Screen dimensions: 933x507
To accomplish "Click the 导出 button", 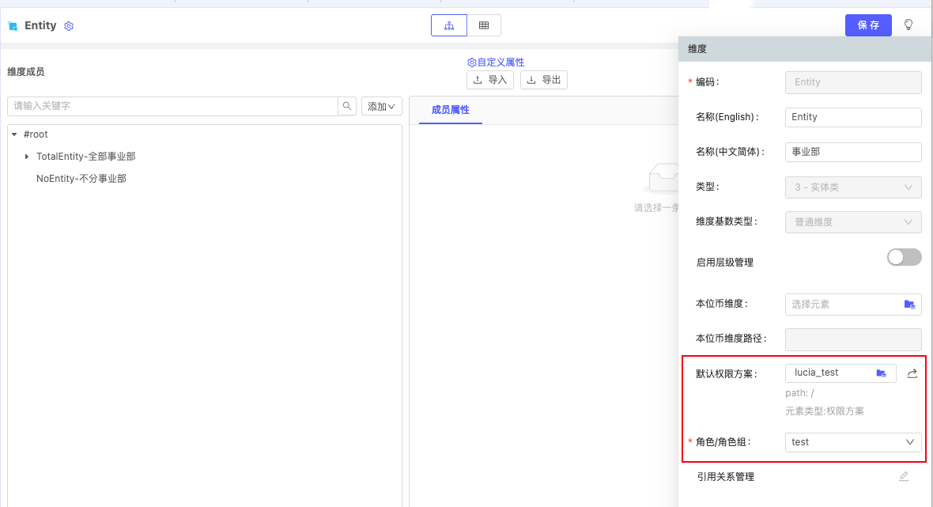I will 544,80.
